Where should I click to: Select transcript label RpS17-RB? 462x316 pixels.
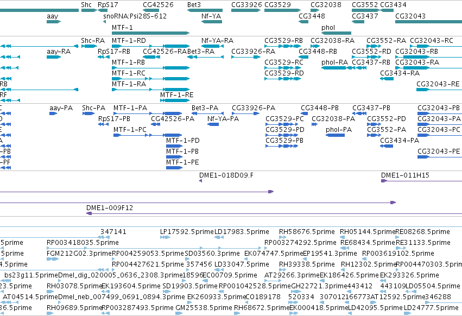point(114,52)
